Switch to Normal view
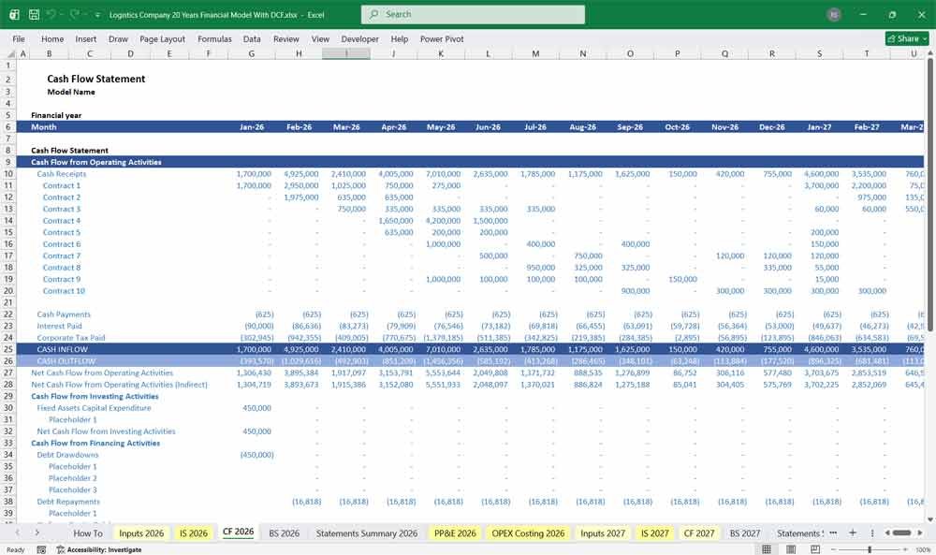 click(x=767, y=549)
